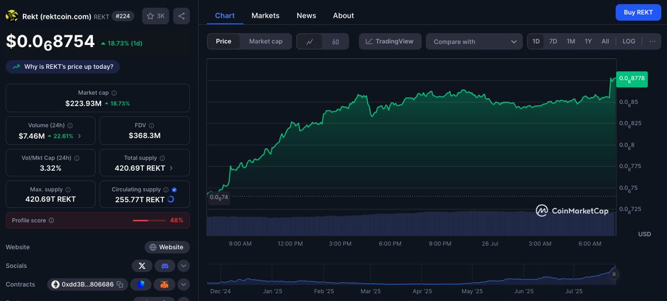Open Volume (24h) info icon
This screenshot has width=667, height=301.
click(70, 126)
